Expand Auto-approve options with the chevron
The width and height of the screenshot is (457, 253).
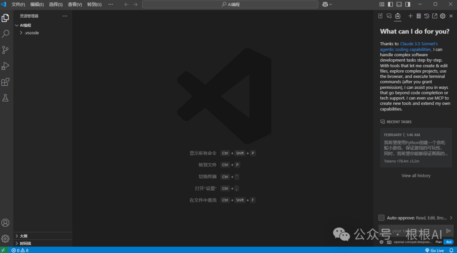[x=451, y=218]
